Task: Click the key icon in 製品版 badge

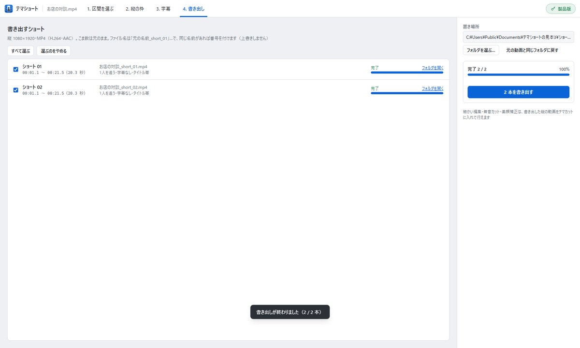Action: tap(553, 9)
